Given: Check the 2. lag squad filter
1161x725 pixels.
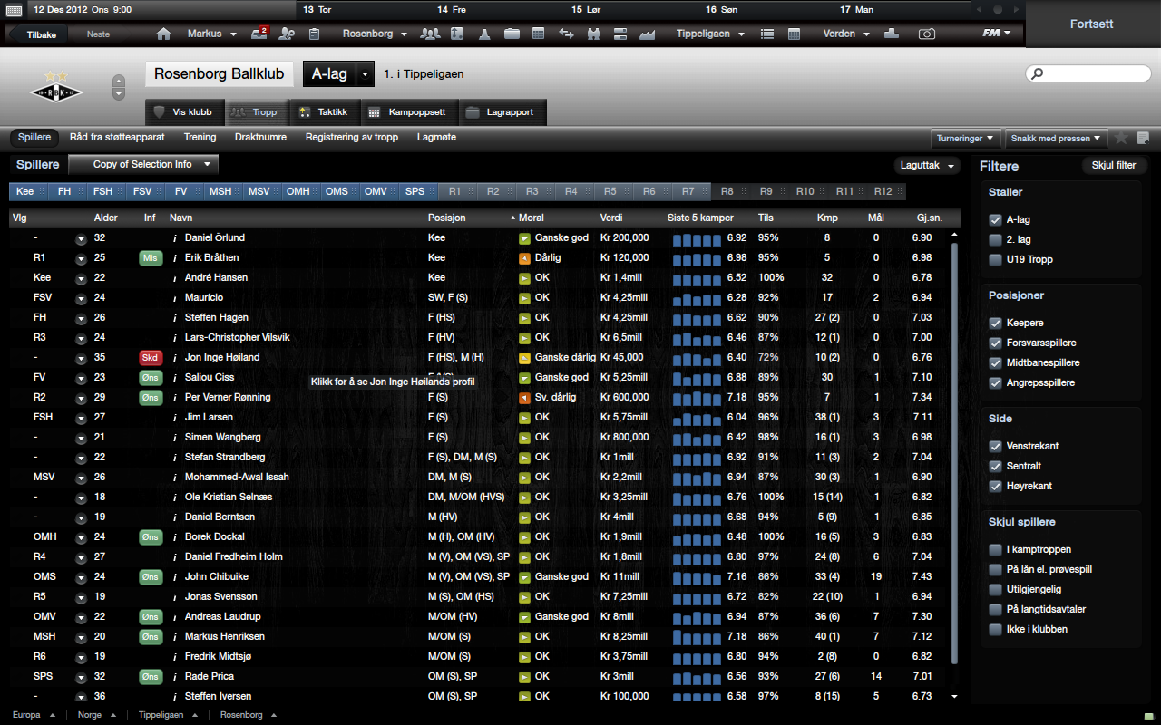Looking at the screenshot, I should (x=995, y=239).
